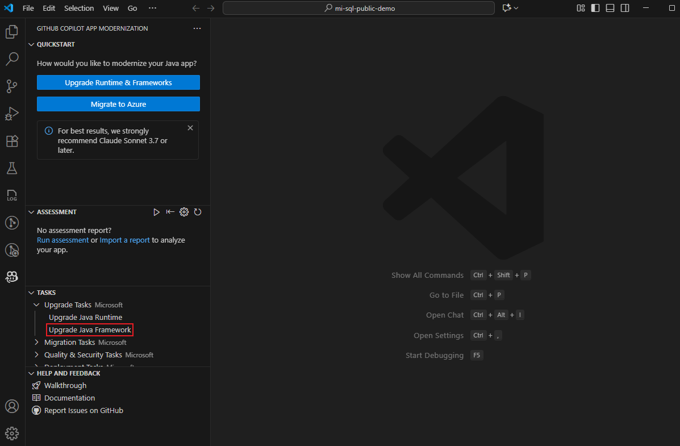The image size is (680, 446).
Task: Click the LOG output icon in the activity bar
Action: tap(12, 195)
